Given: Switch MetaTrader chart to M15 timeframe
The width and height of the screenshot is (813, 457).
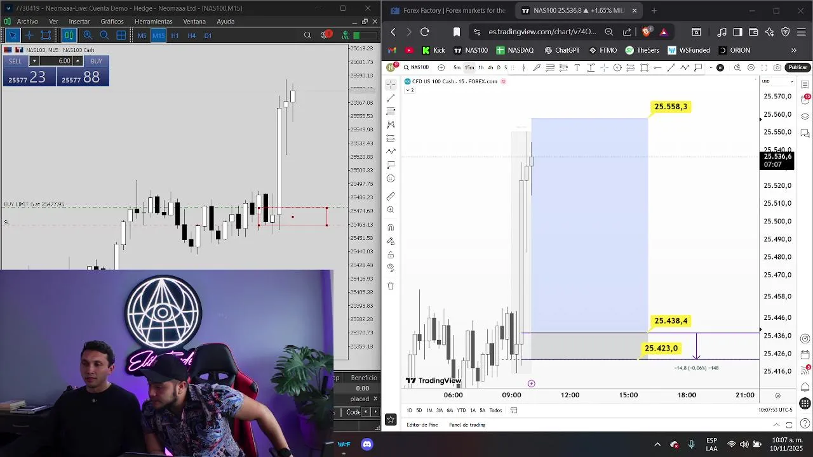Looking at the screenshot, I should coord(158,36).
